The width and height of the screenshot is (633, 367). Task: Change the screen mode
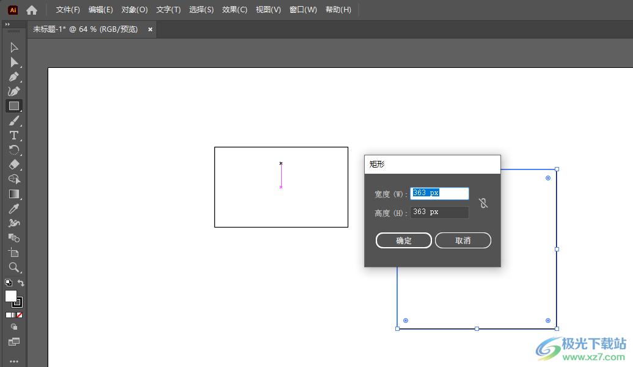pyautogui.click(x=13, y=342)
